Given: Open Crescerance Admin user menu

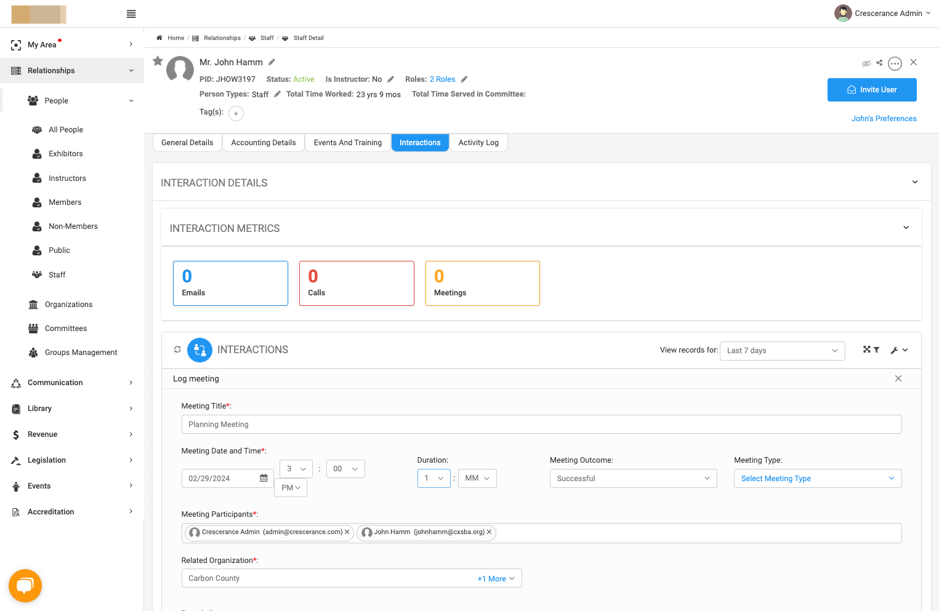Looking at the screenshot, I should pos(883,13).
